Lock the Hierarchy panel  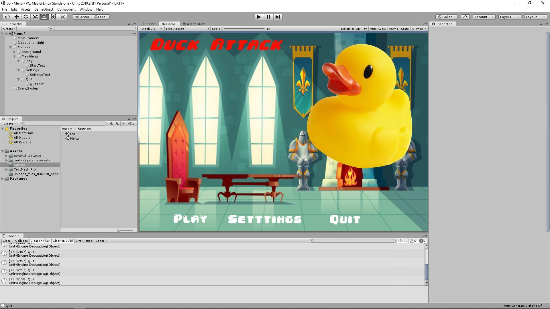129,24
